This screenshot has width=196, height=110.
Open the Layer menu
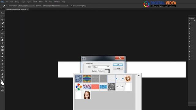(23, 2)
